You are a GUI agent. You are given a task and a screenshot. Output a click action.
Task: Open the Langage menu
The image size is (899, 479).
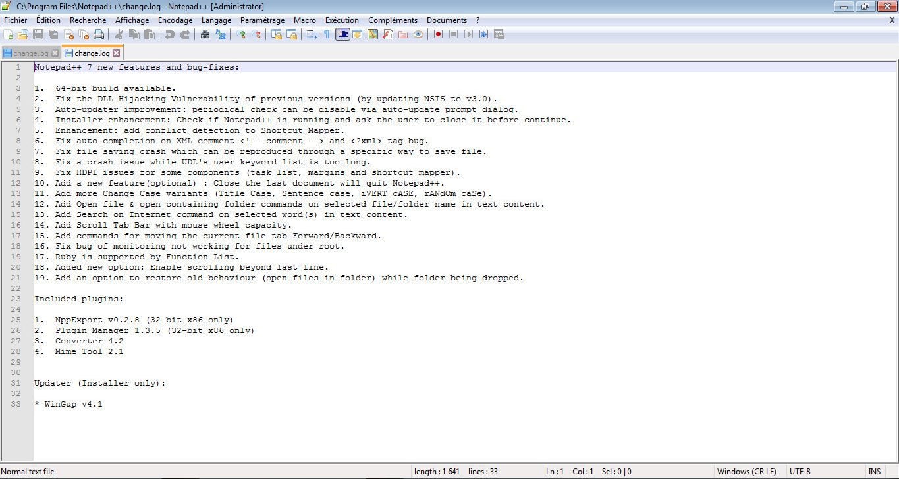tap(217, 20)
